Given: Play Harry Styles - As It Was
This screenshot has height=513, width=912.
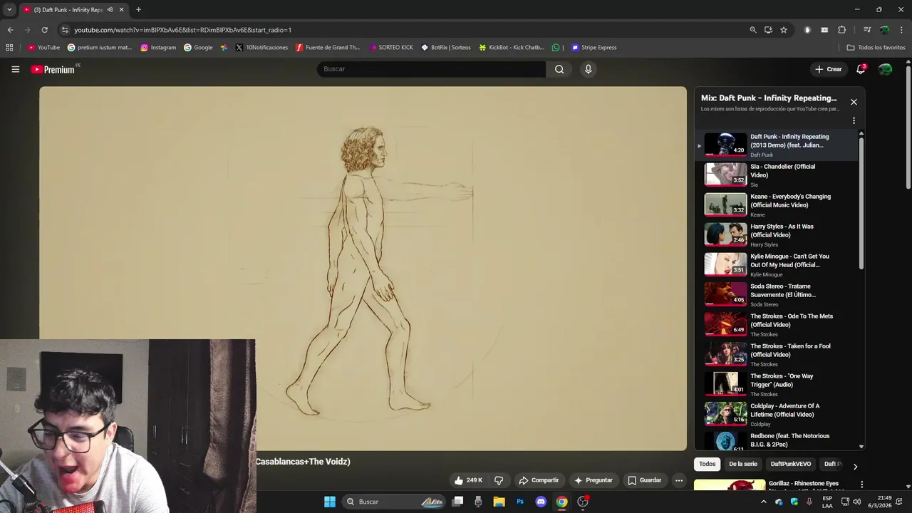Looking at the screenshot, I should point(777,234).
